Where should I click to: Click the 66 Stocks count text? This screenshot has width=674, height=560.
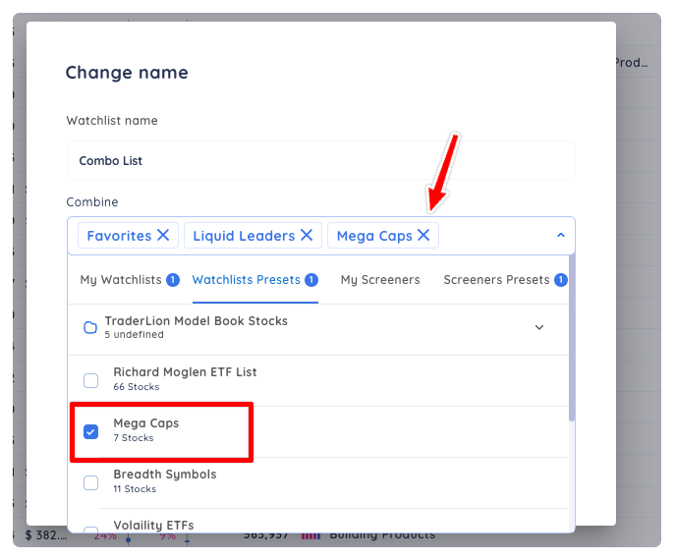137,387
